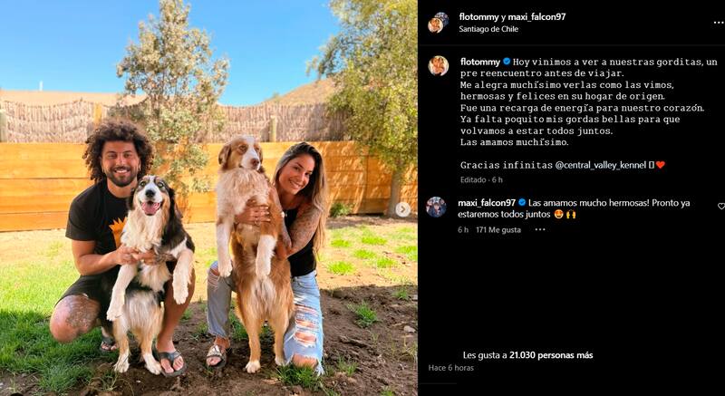
Task: Open maxi_falcon97 username in the post header
Action: pos(536,17)
